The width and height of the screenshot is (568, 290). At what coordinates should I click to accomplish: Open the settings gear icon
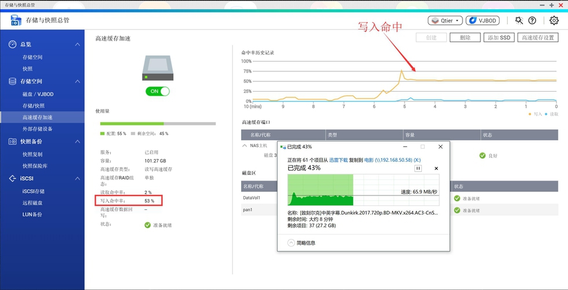point(554,21)
